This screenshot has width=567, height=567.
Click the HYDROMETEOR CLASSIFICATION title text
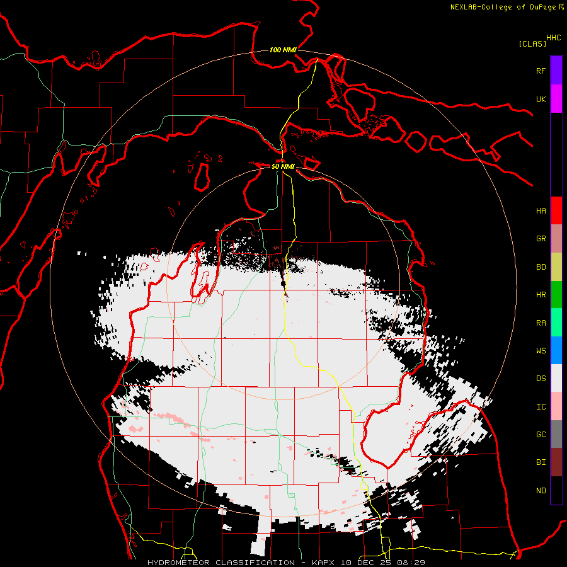[x=221, y=563]
